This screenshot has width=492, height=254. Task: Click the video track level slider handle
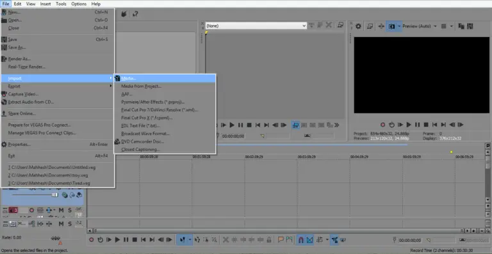[x=54, y=194]
